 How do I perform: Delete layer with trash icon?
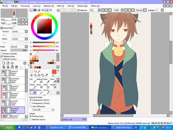[16, 67]
